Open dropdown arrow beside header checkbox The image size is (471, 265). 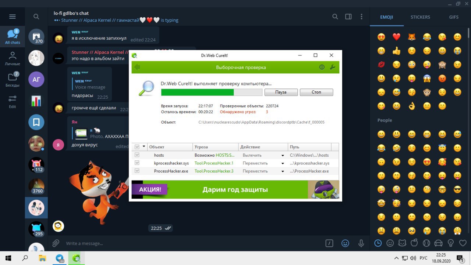point(144,147)
